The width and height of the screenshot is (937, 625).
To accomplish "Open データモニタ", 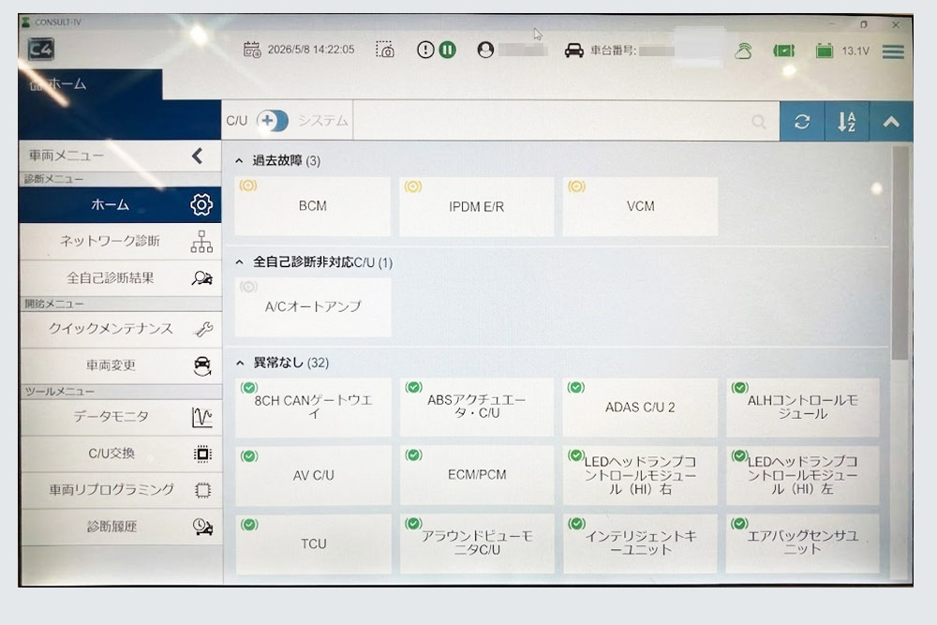I will (x=120, y=416).
